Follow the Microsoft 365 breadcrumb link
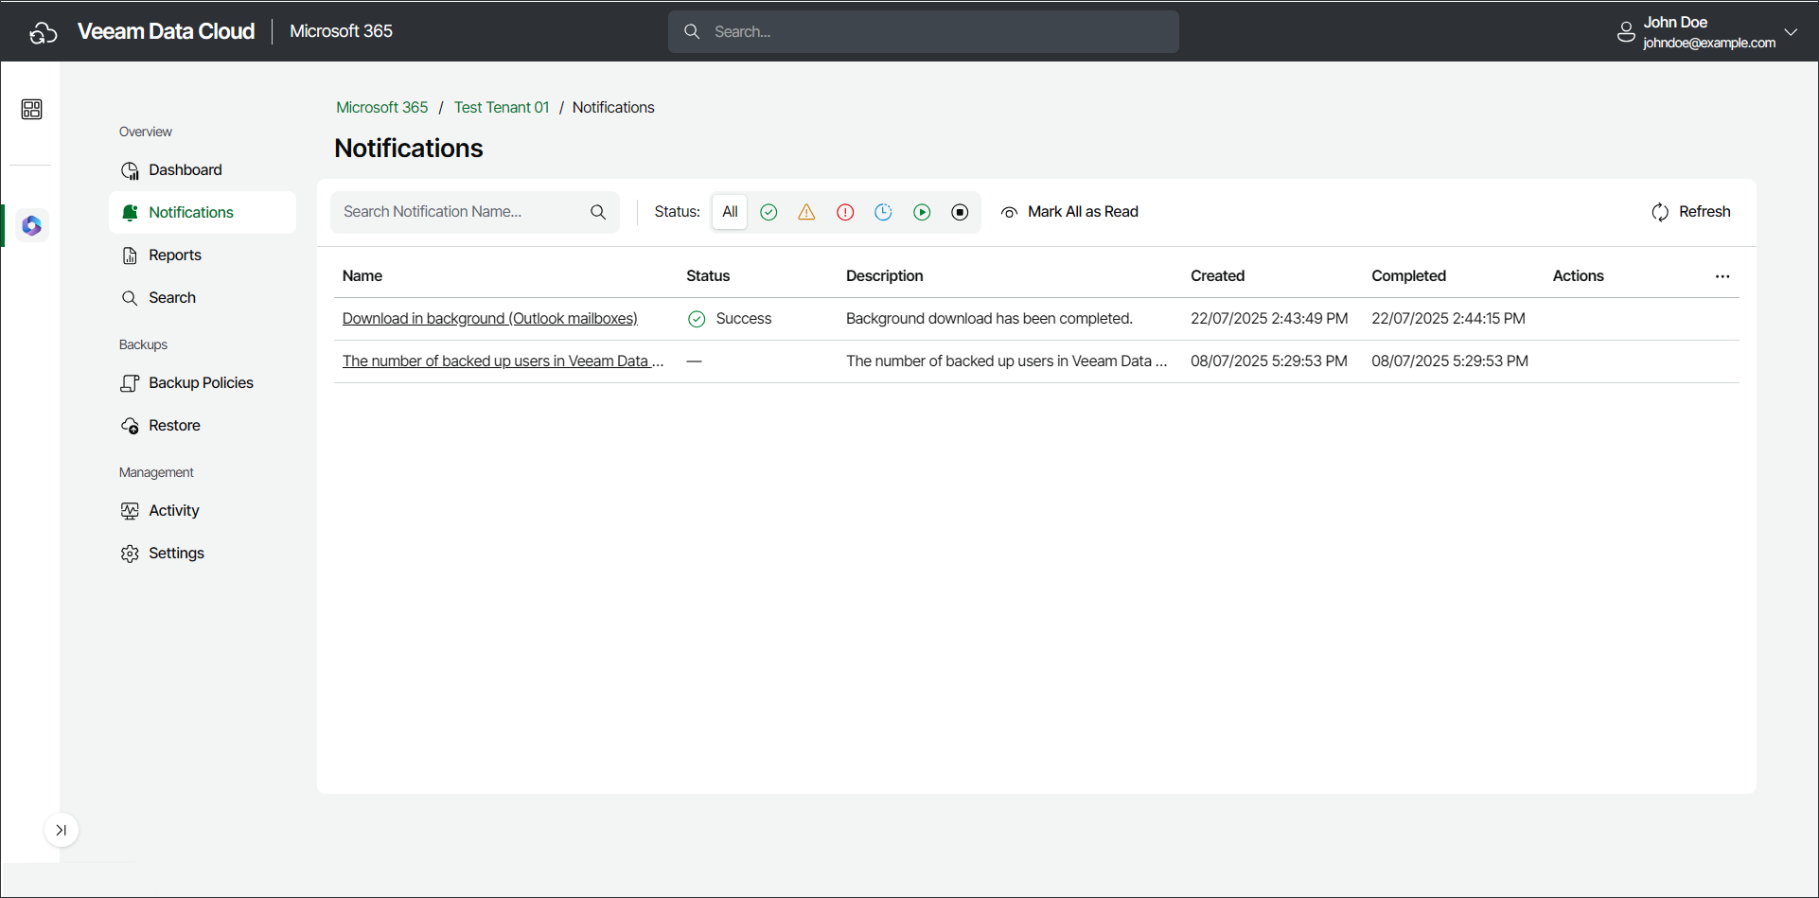1819x898 pixels. pyautogui.click(x=382, y=108)
